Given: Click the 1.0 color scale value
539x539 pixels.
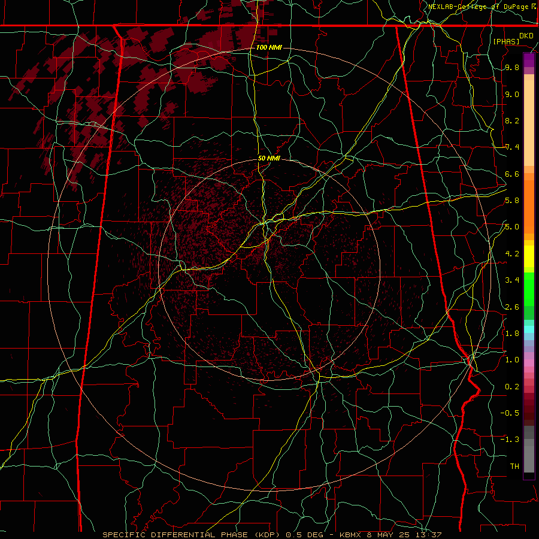Looking at the screenshot, I should point(512,360).
